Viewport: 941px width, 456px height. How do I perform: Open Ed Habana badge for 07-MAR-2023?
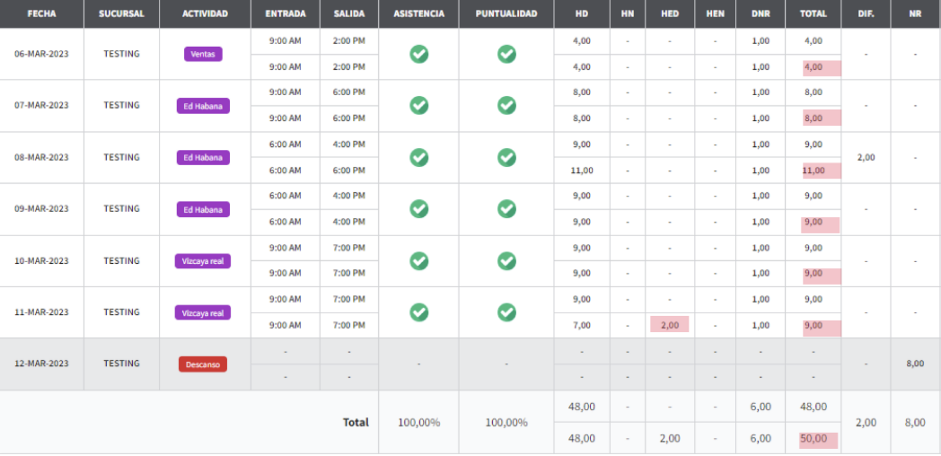point(203,106)
